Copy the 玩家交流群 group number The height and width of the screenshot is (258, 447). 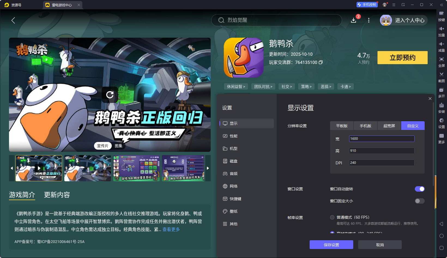click(x=321, y=62)
